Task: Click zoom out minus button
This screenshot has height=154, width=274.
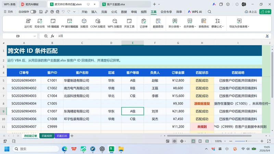Action: 231,141
